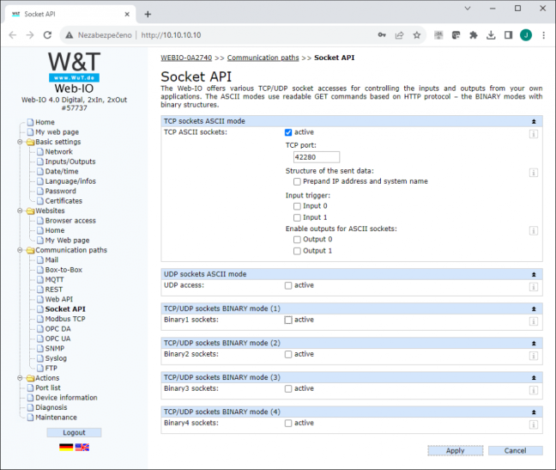
Task: Click info icon for Binary1 sockets
Action: click(534, 321)
